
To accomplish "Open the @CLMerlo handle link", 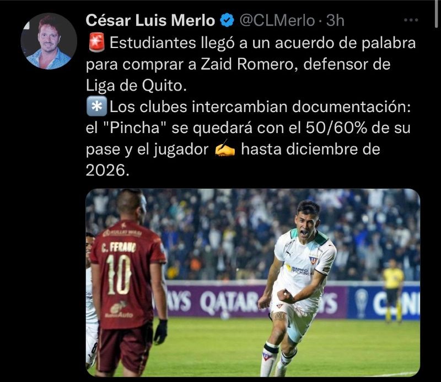I will point(277,20).
